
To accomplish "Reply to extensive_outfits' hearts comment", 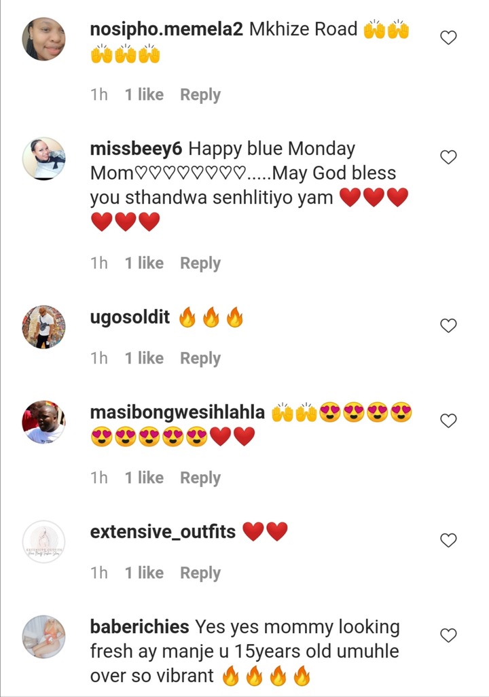I will [x=200, y=573].
